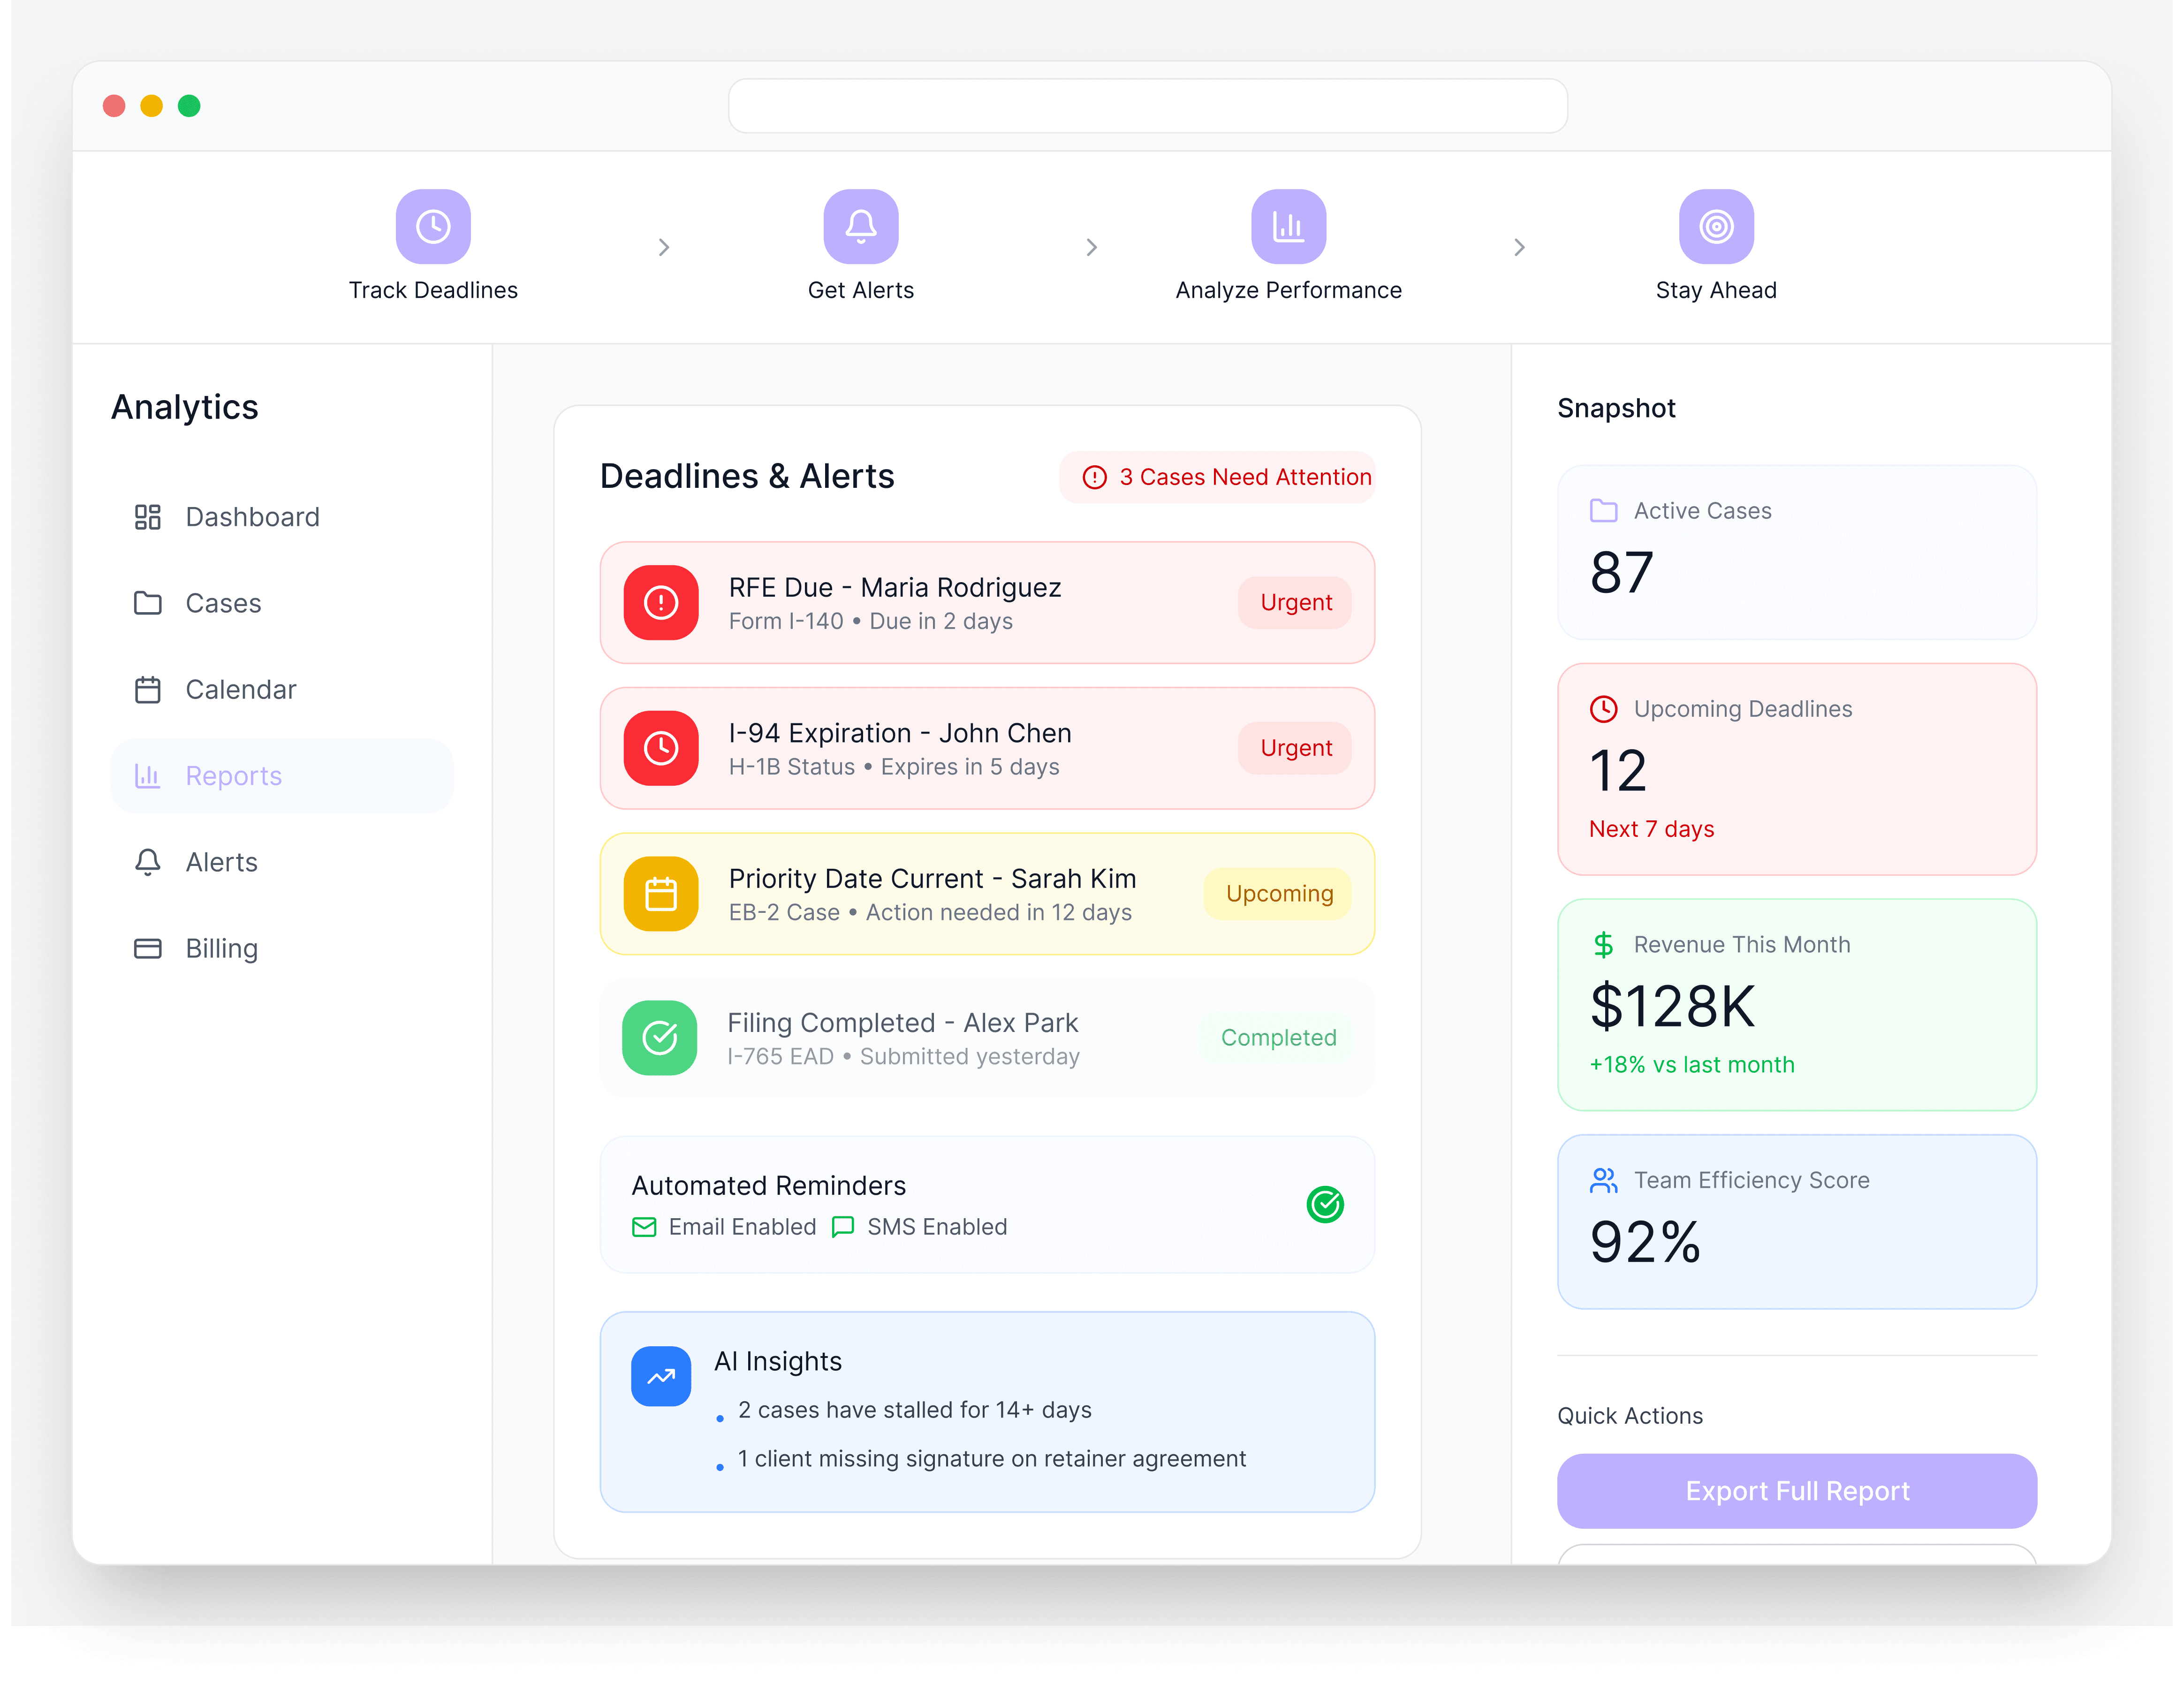Click the red alert icon on RFE Due
This screenshot has width=2184, height=1684.
[661, 602]
